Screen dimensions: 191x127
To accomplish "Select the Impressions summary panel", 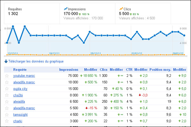I will pos(88,13).
